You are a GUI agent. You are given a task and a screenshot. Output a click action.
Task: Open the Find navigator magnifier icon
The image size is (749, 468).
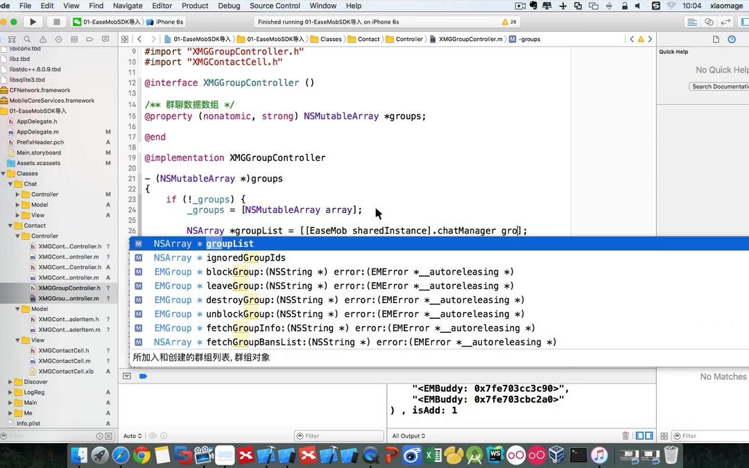[28, 40]
